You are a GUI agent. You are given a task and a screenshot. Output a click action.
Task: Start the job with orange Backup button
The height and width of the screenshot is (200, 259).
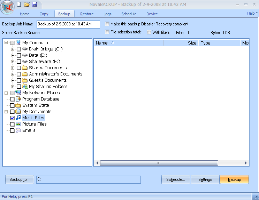click(x=234, y=179)
